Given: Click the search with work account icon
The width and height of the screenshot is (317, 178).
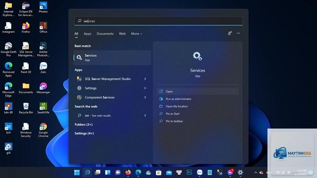Looking at the screenshot, I should click(x=230, y=33).
